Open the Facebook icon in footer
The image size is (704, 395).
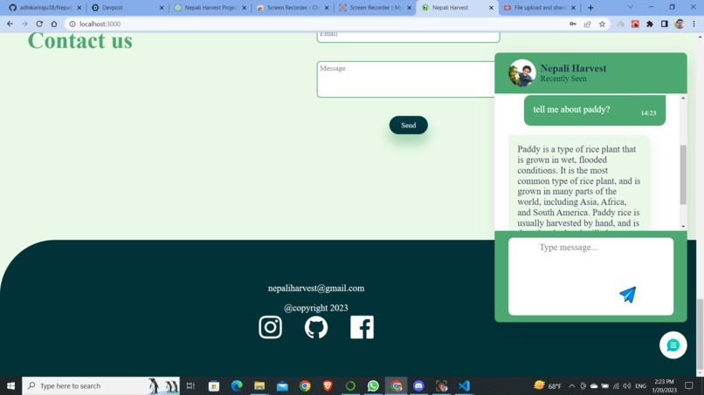point(362,327)
